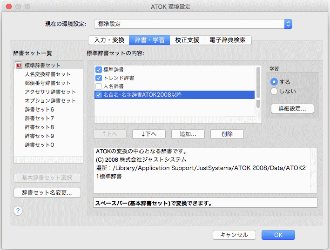Select 辞書セット6 in the list

pyautogui.click(x=48, y=110)
